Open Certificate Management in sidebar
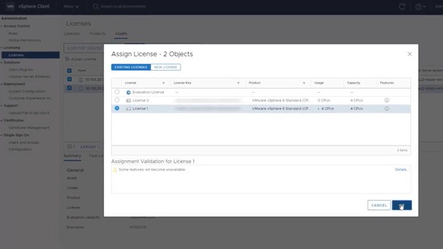This screenshot has height=249, width=443. [x=29, y=128]
